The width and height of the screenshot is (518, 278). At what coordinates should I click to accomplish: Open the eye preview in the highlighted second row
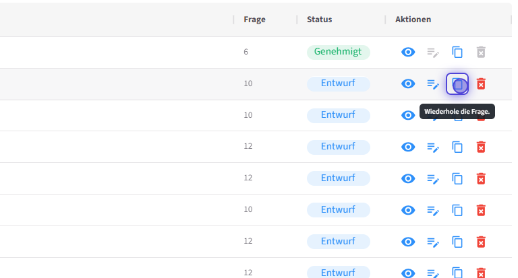408,84
